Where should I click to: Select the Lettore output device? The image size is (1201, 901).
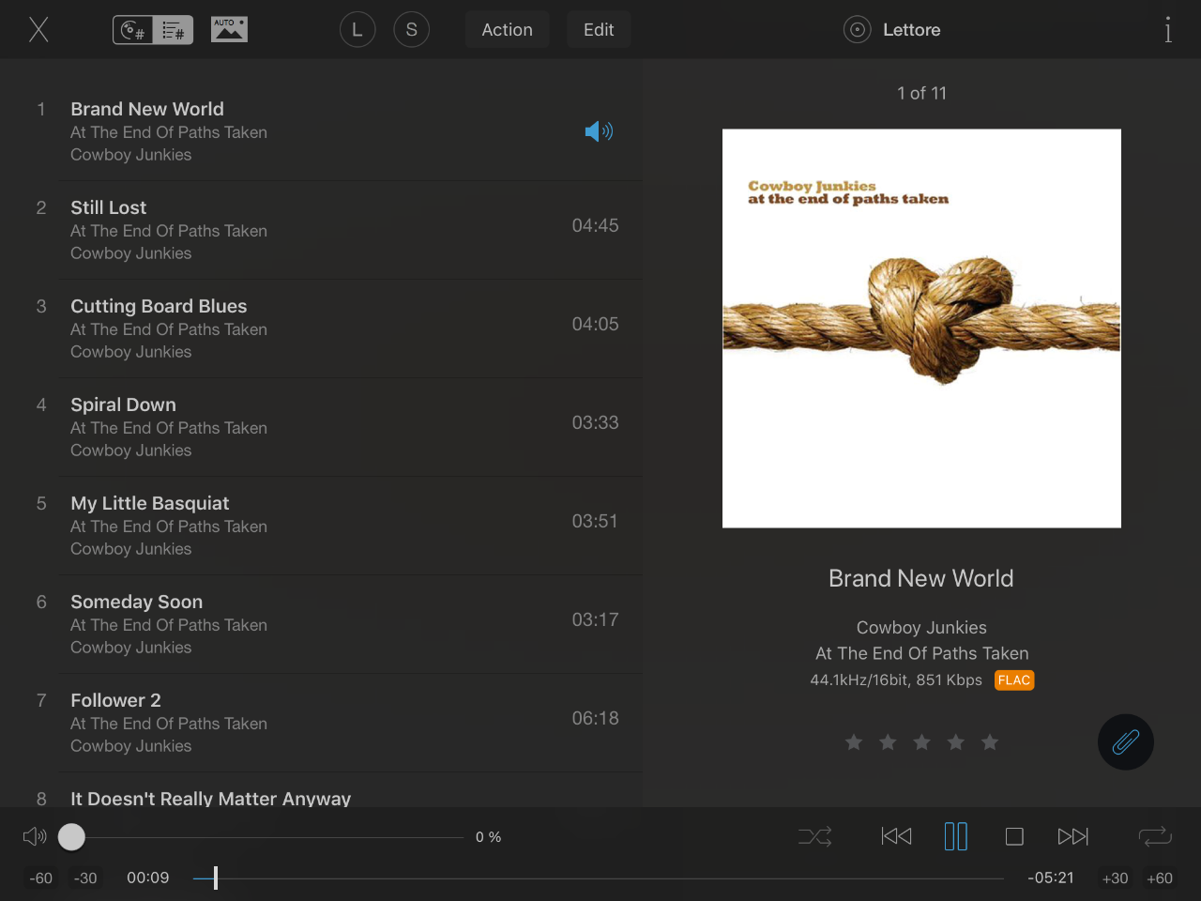pos(892,30)
